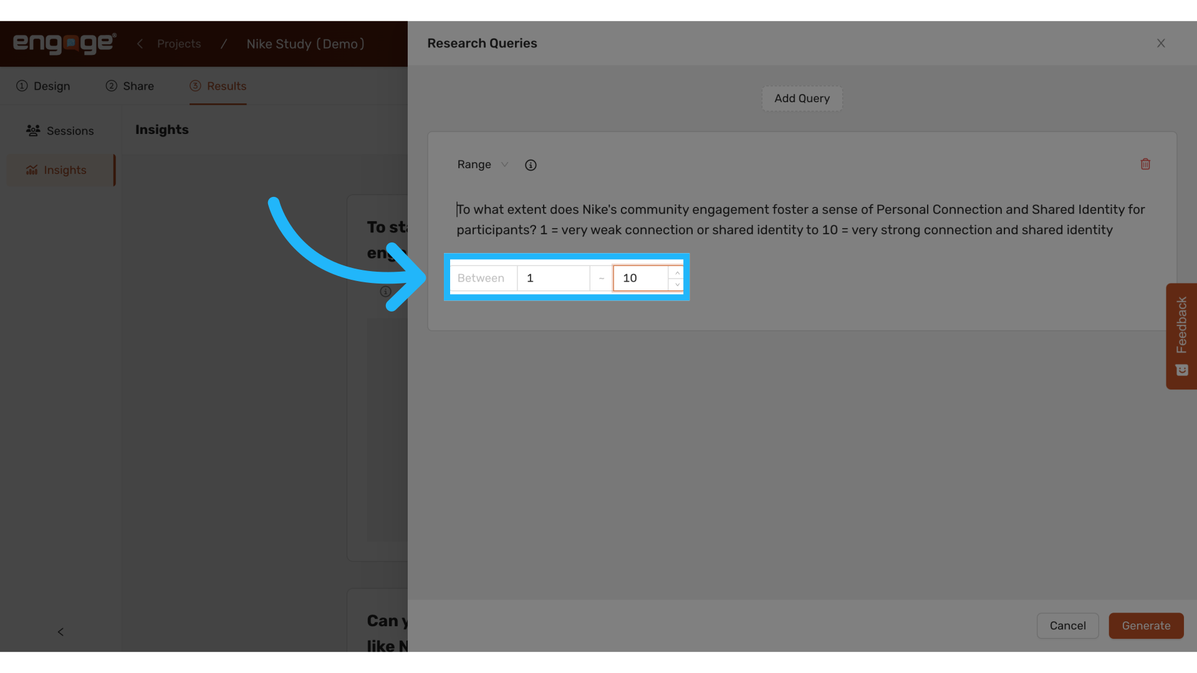Click the info icon next to Range
The height and width of the screenshot is (673, 1197).
(531, 165)
